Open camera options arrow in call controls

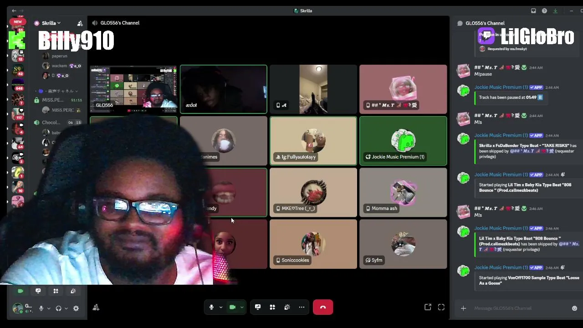[242, 307]
